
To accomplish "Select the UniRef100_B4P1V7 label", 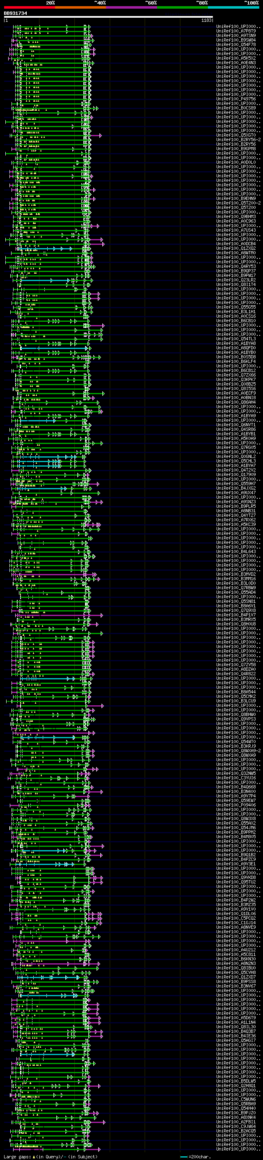I will pyautogui.click(x=236, y=615).
